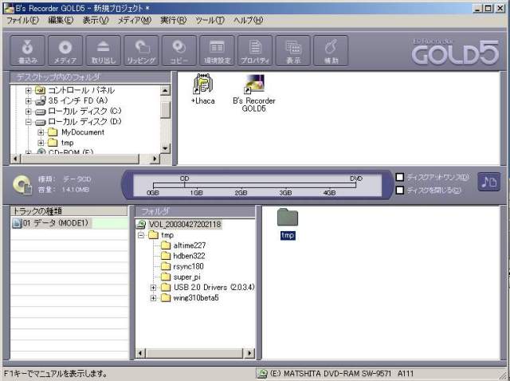The width and height of the screenshot is (510, 381).
Task: Expand USB 2.0 Drivers (2.0.3.4) node
Action: point(153,288)
